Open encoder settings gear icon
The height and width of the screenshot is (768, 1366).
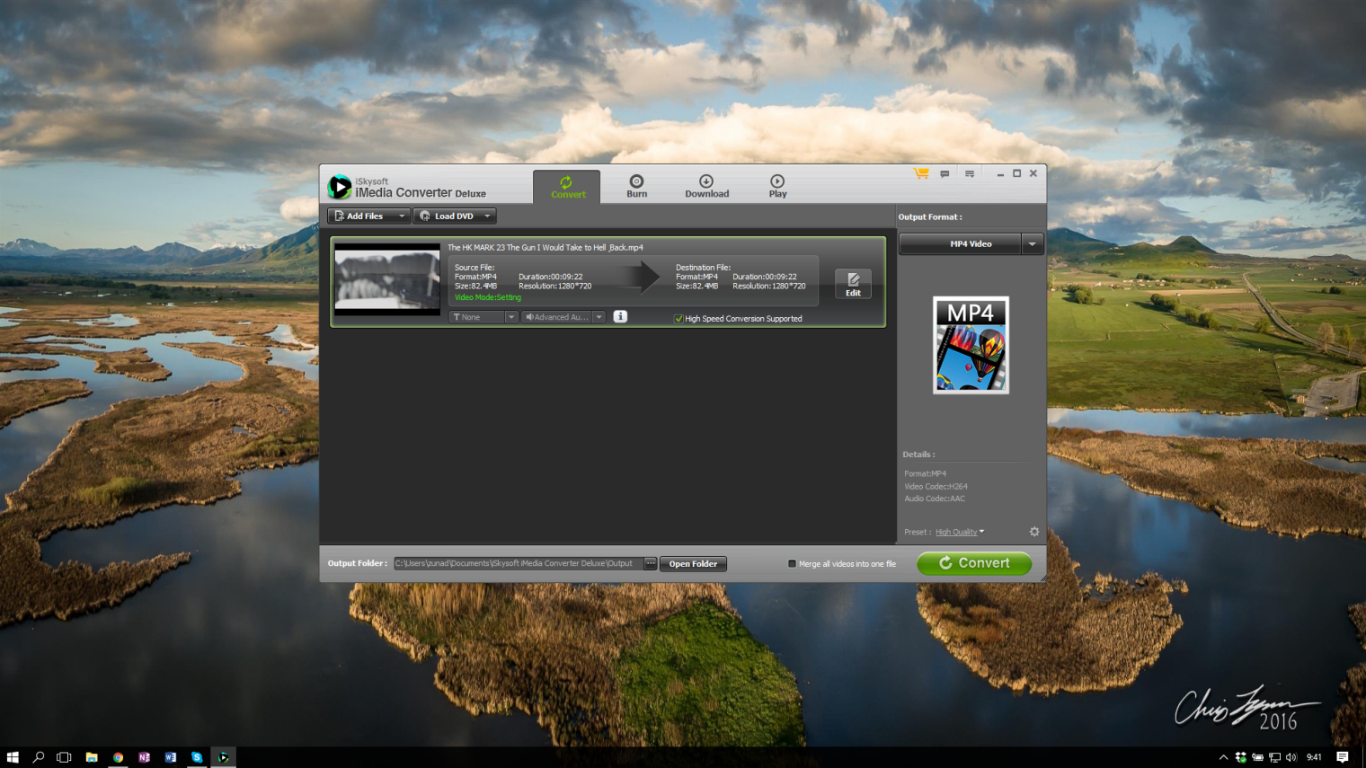pos(1034,532)
